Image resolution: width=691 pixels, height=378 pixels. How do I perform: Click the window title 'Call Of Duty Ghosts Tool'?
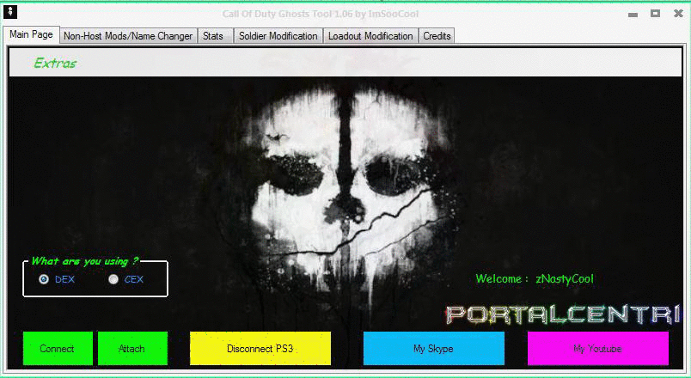click(321, 14)
